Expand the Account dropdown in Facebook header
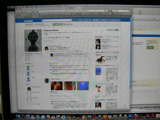This screenshot has width=160, height=120. 104,20
